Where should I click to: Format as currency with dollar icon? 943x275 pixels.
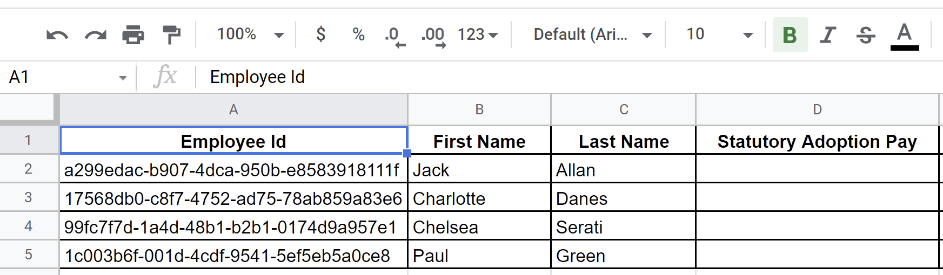pos(321,35)
